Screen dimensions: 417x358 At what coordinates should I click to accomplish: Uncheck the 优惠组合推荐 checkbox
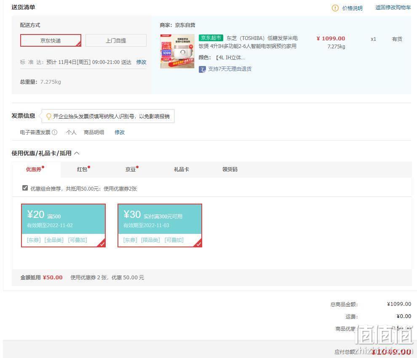(x=25, y=188)
